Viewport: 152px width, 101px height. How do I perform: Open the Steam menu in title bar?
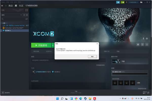3,2
